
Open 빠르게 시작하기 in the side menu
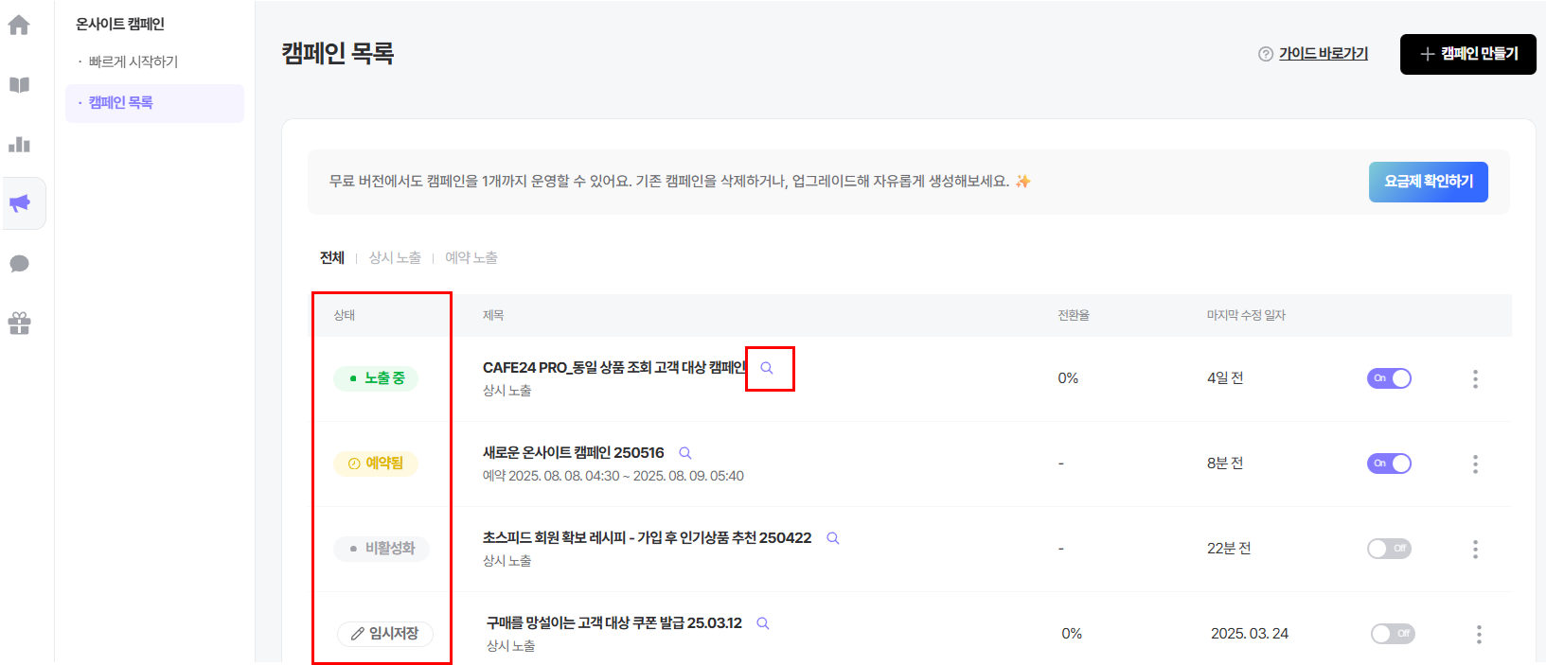coord(133,61)
